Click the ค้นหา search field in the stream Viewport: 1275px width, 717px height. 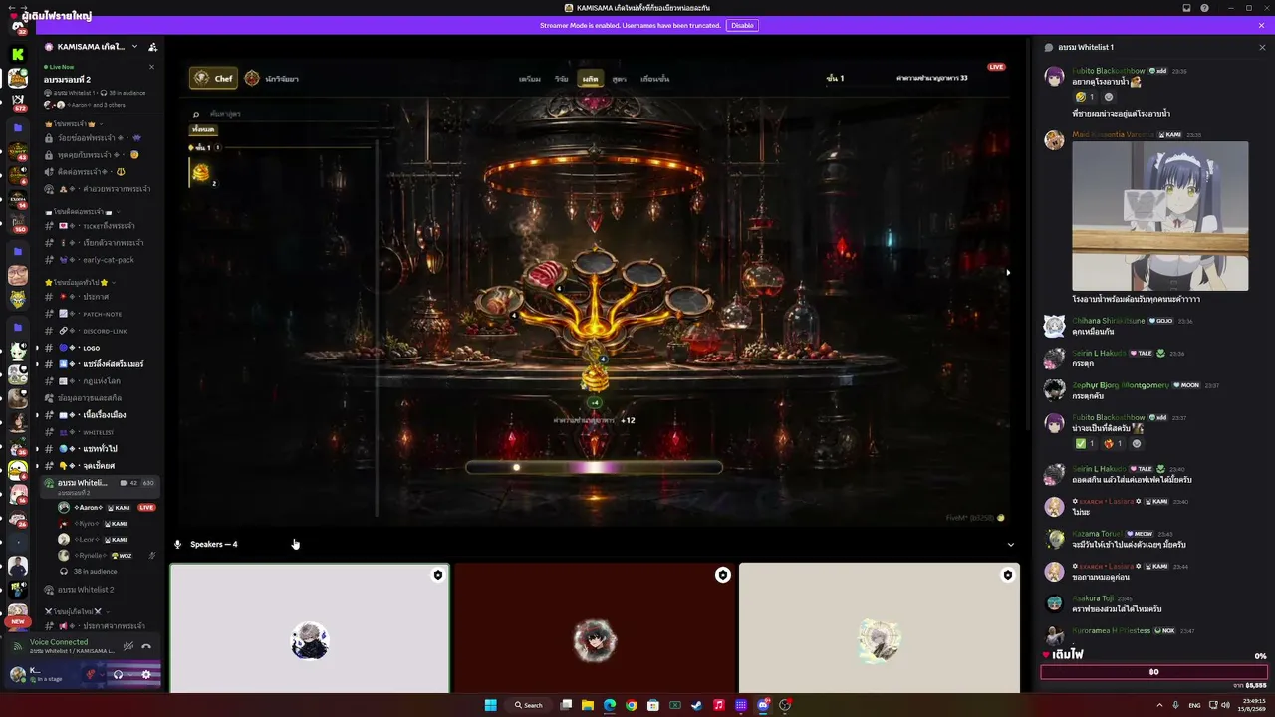pos(284,114)
